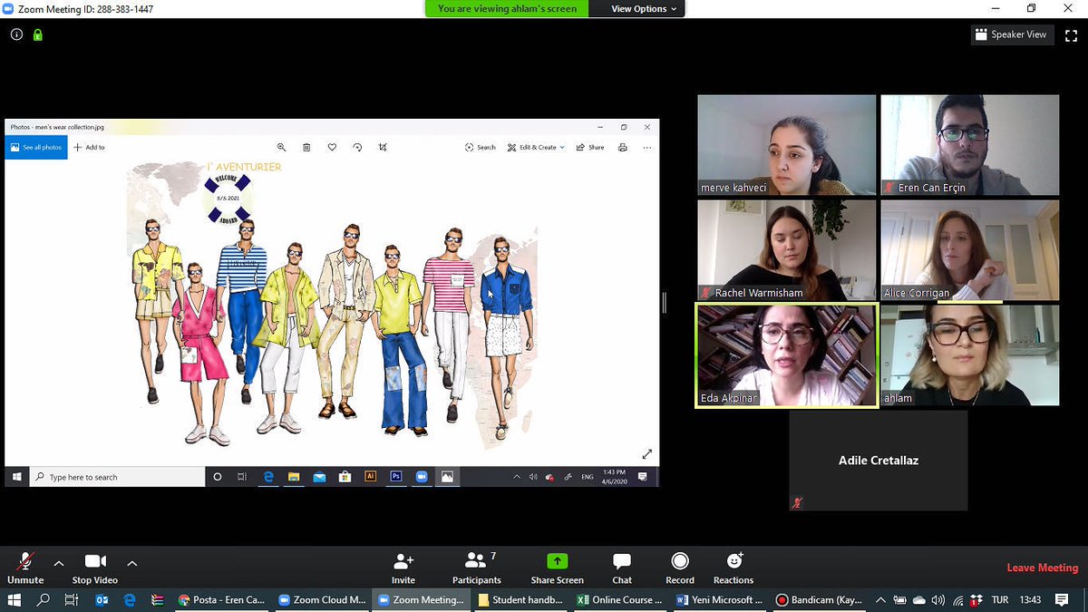Unmute the microphone in Zoom
1088x612 pixels.
25,568
